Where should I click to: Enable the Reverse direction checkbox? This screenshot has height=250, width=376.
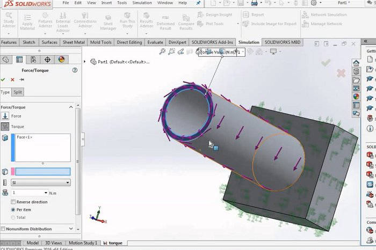point(13,202)
